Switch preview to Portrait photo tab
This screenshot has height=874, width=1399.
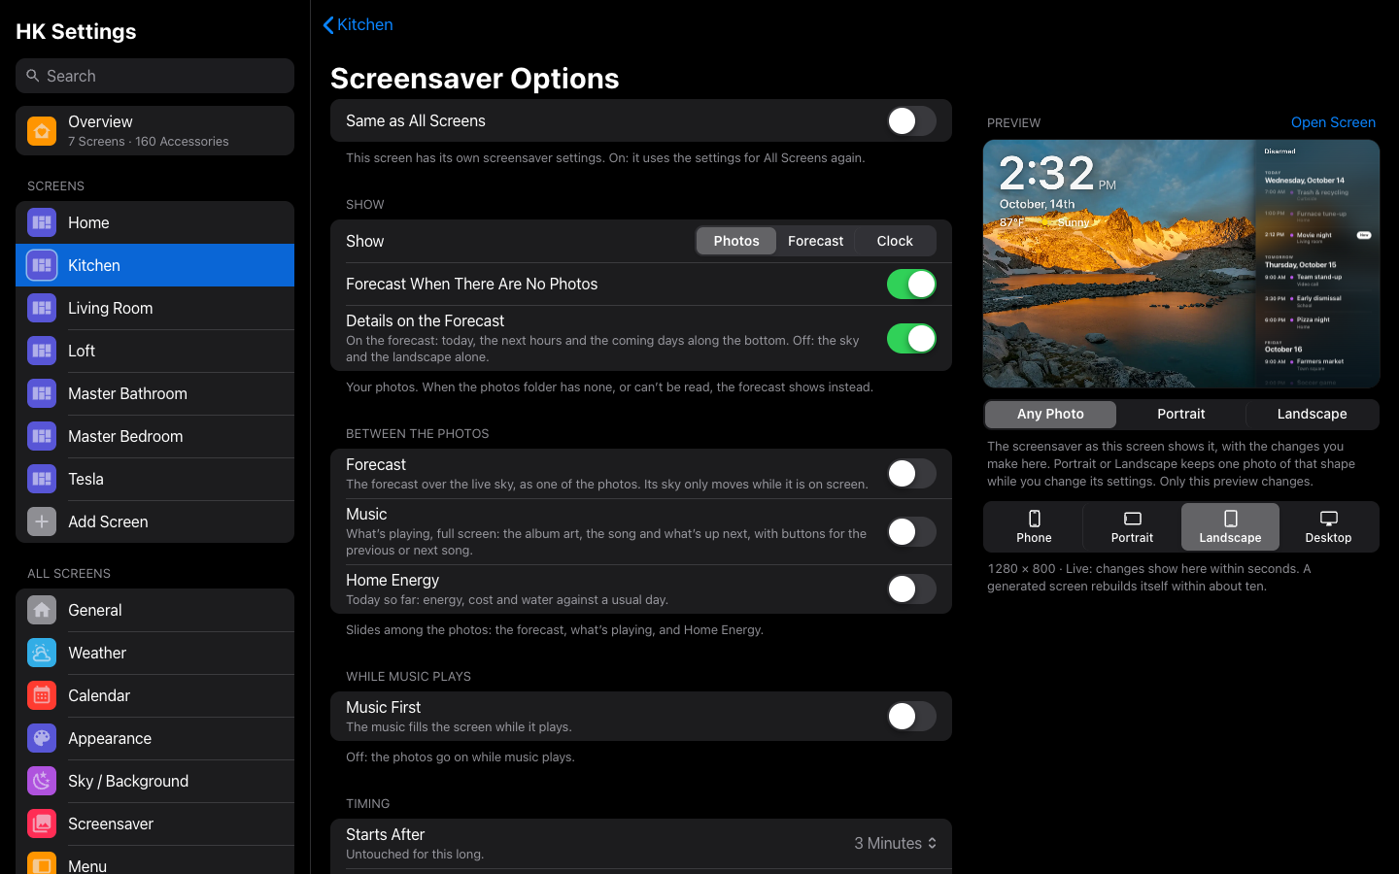1181,414
